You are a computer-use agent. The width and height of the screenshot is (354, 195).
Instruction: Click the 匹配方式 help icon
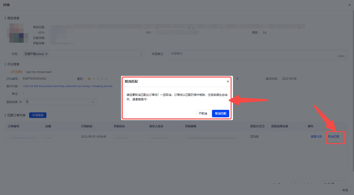click(263, 126)
